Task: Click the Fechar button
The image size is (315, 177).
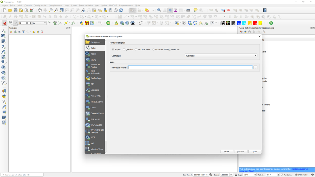Action: pos(226,151)
